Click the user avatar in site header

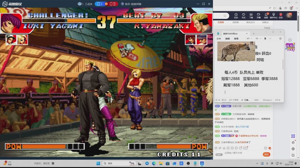pos(289,16)
